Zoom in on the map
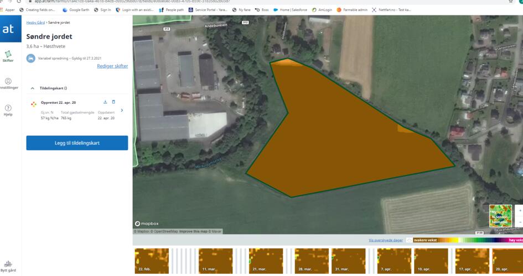The width and height of the screenshot is (523, 276). tap(520, 211)
